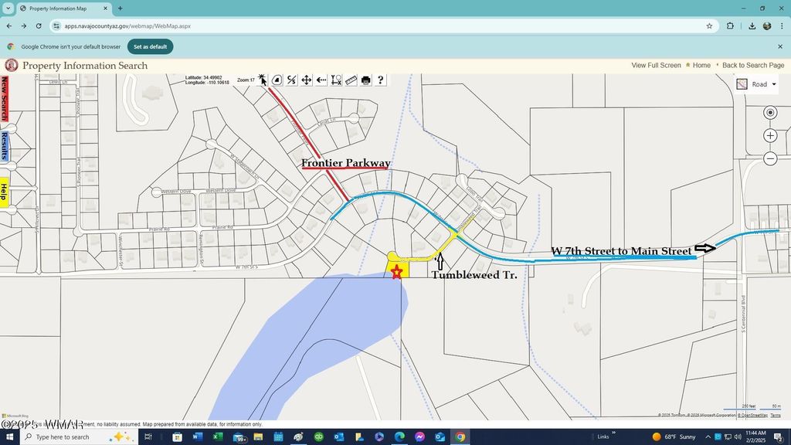Toggle the locate-me target button
This screenshot has height=445, width=791.
(x=770, y=113)
